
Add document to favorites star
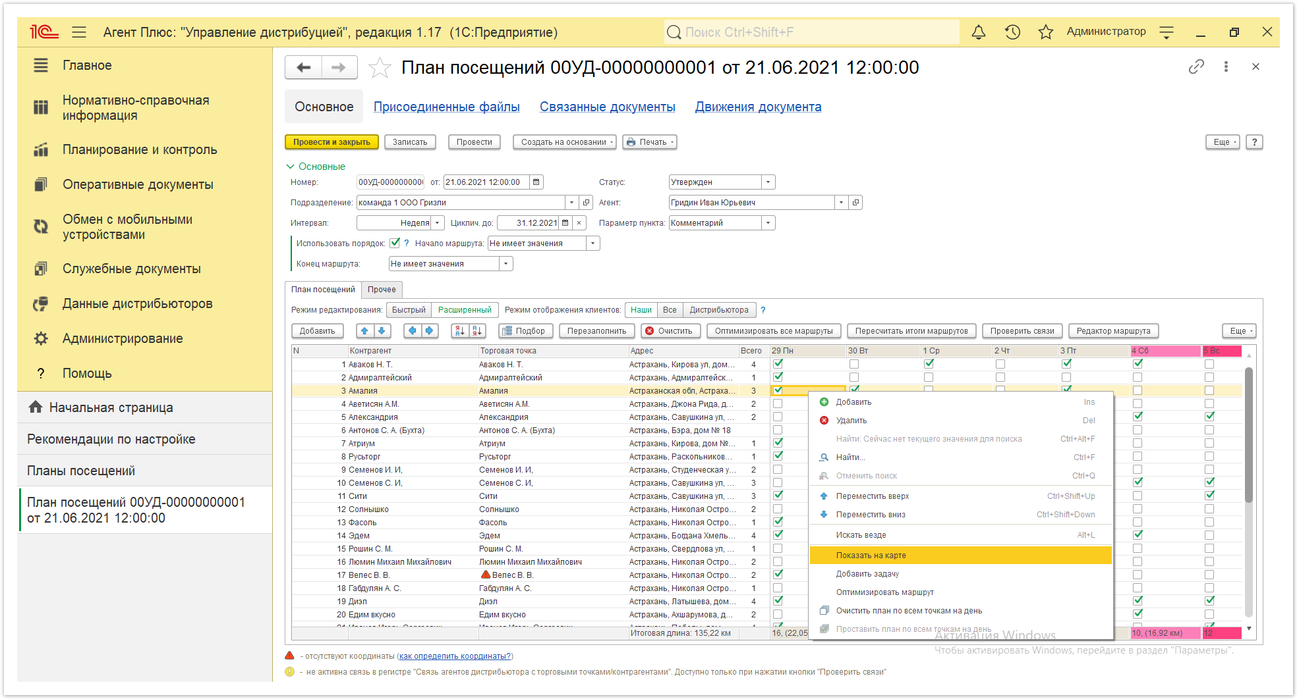(x=380, y=67)
